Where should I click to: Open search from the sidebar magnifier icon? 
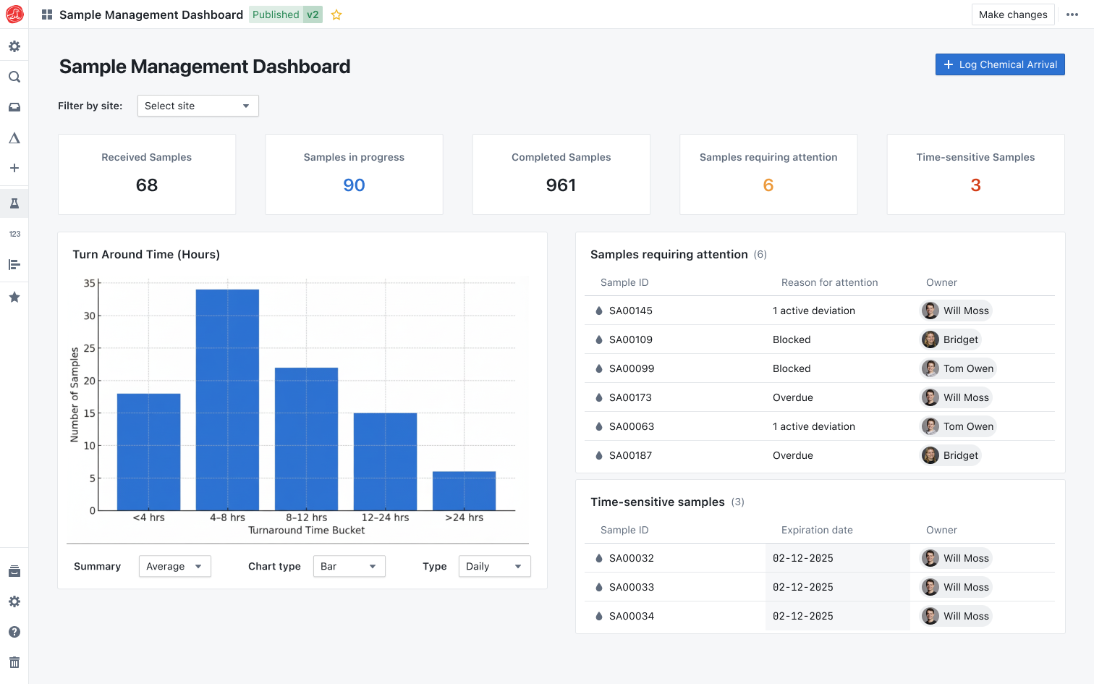click(14, 77)
